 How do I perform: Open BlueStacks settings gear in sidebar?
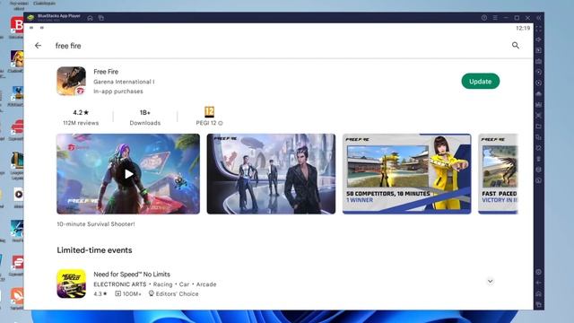[x=538, y=272]
